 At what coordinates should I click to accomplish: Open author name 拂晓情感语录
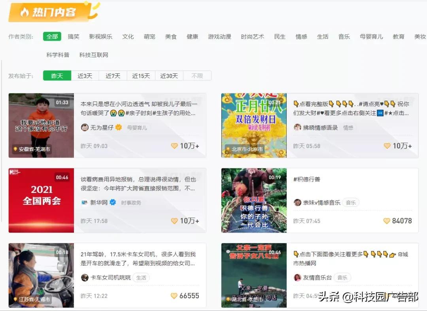320,127
